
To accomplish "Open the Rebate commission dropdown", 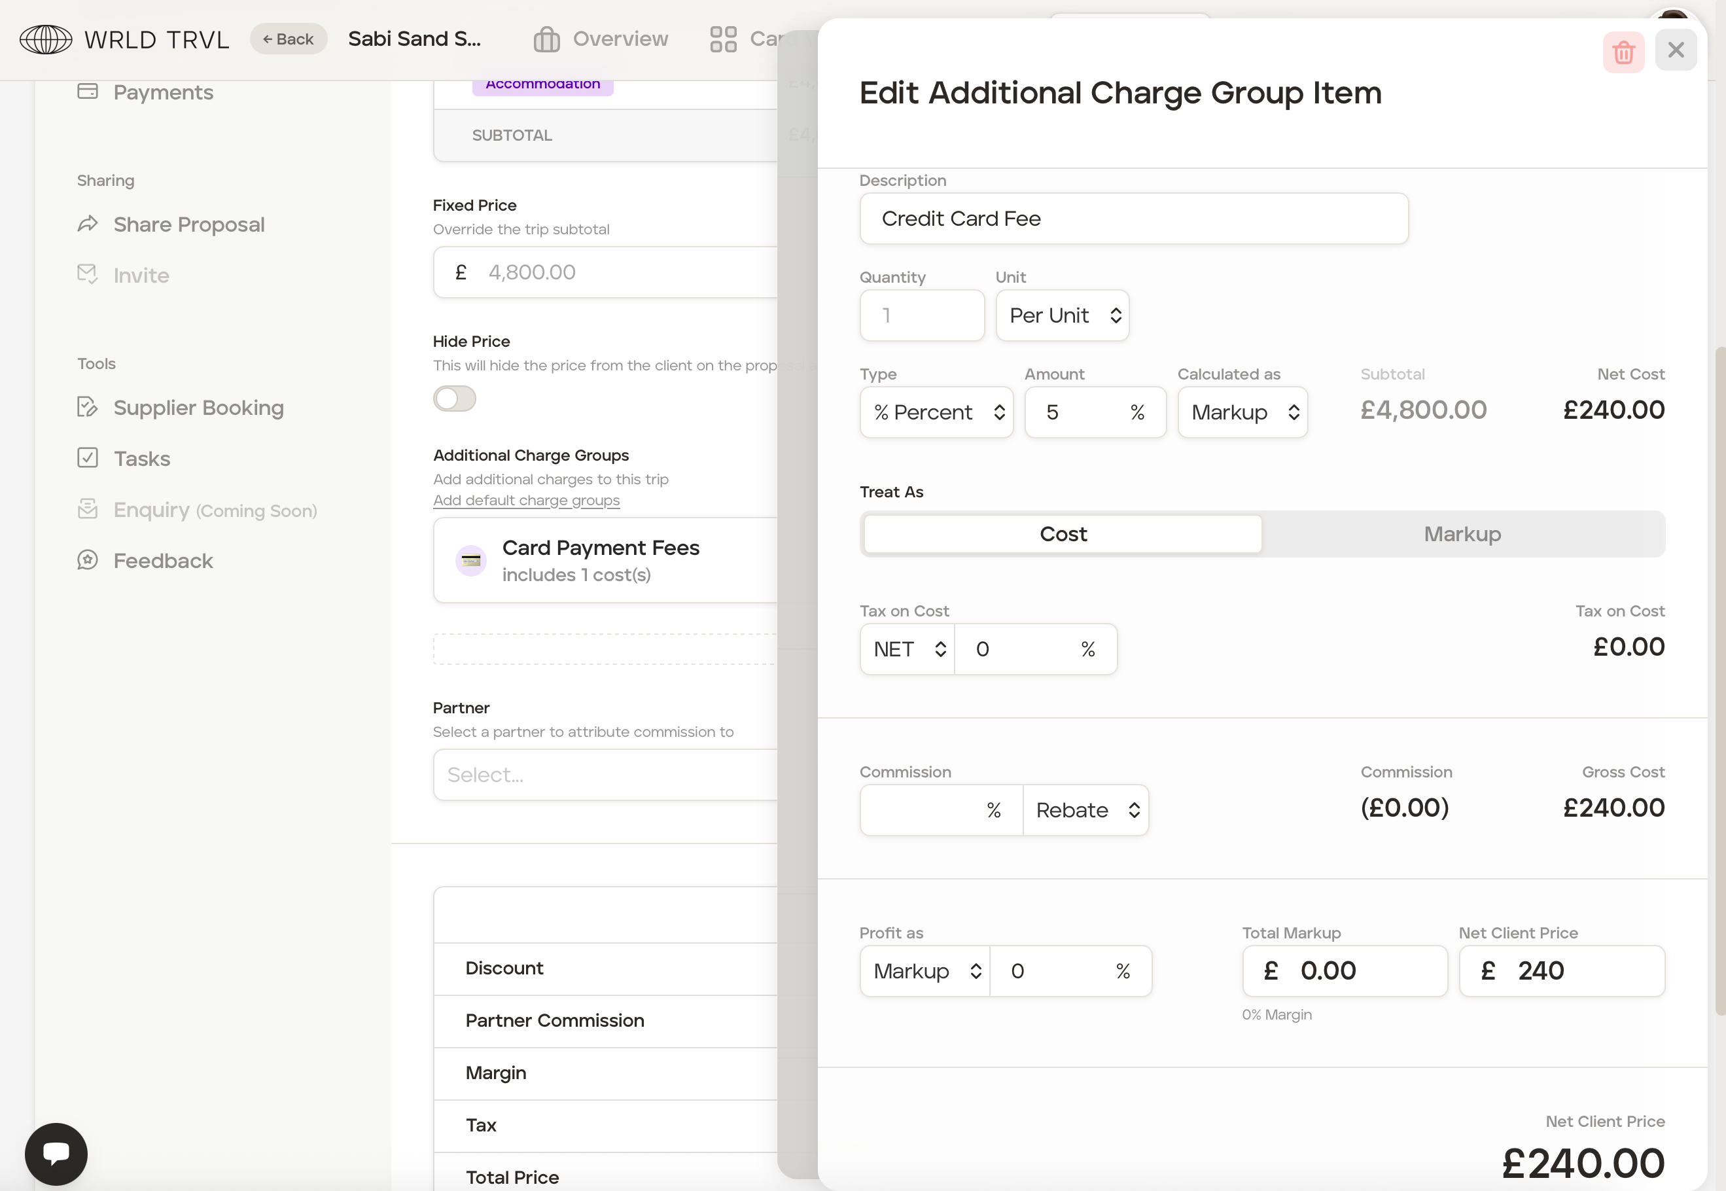I will point(1085,810).
